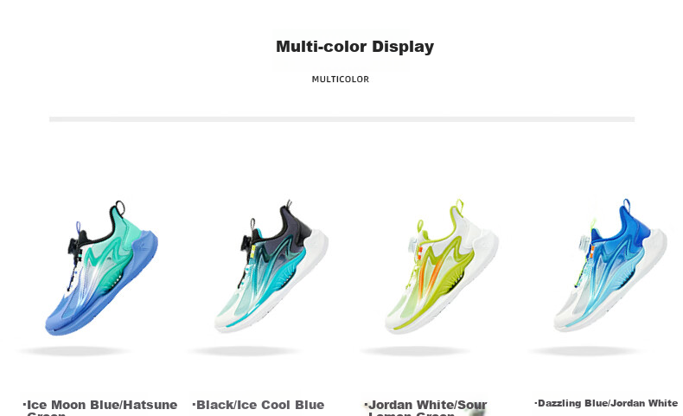Click the MULTICOLOR subtitle text
Screen dimensions: 683x416
(x=340, y=80)
